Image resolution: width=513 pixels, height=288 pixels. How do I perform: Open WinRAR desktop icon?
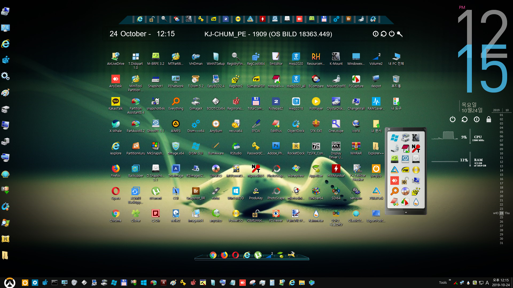pos(356,148)
